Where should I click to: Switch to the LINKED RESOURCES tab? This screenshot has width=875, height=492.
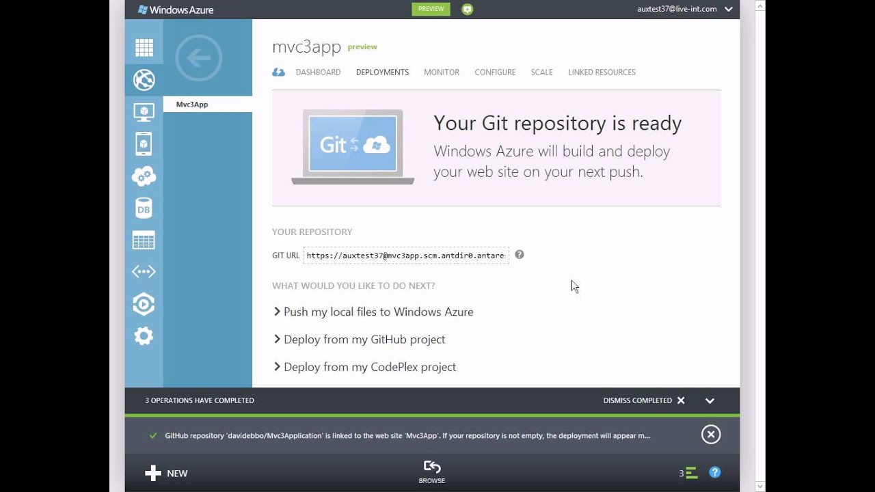click(x=602, y=72)
